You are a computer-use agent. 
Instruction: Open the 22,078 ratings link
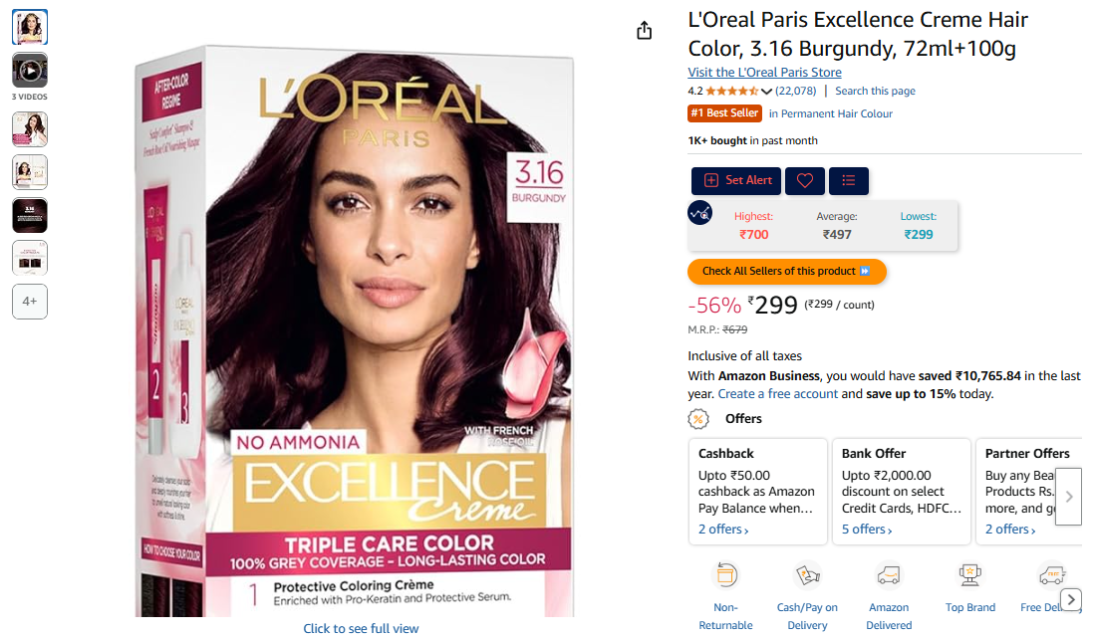795,92
